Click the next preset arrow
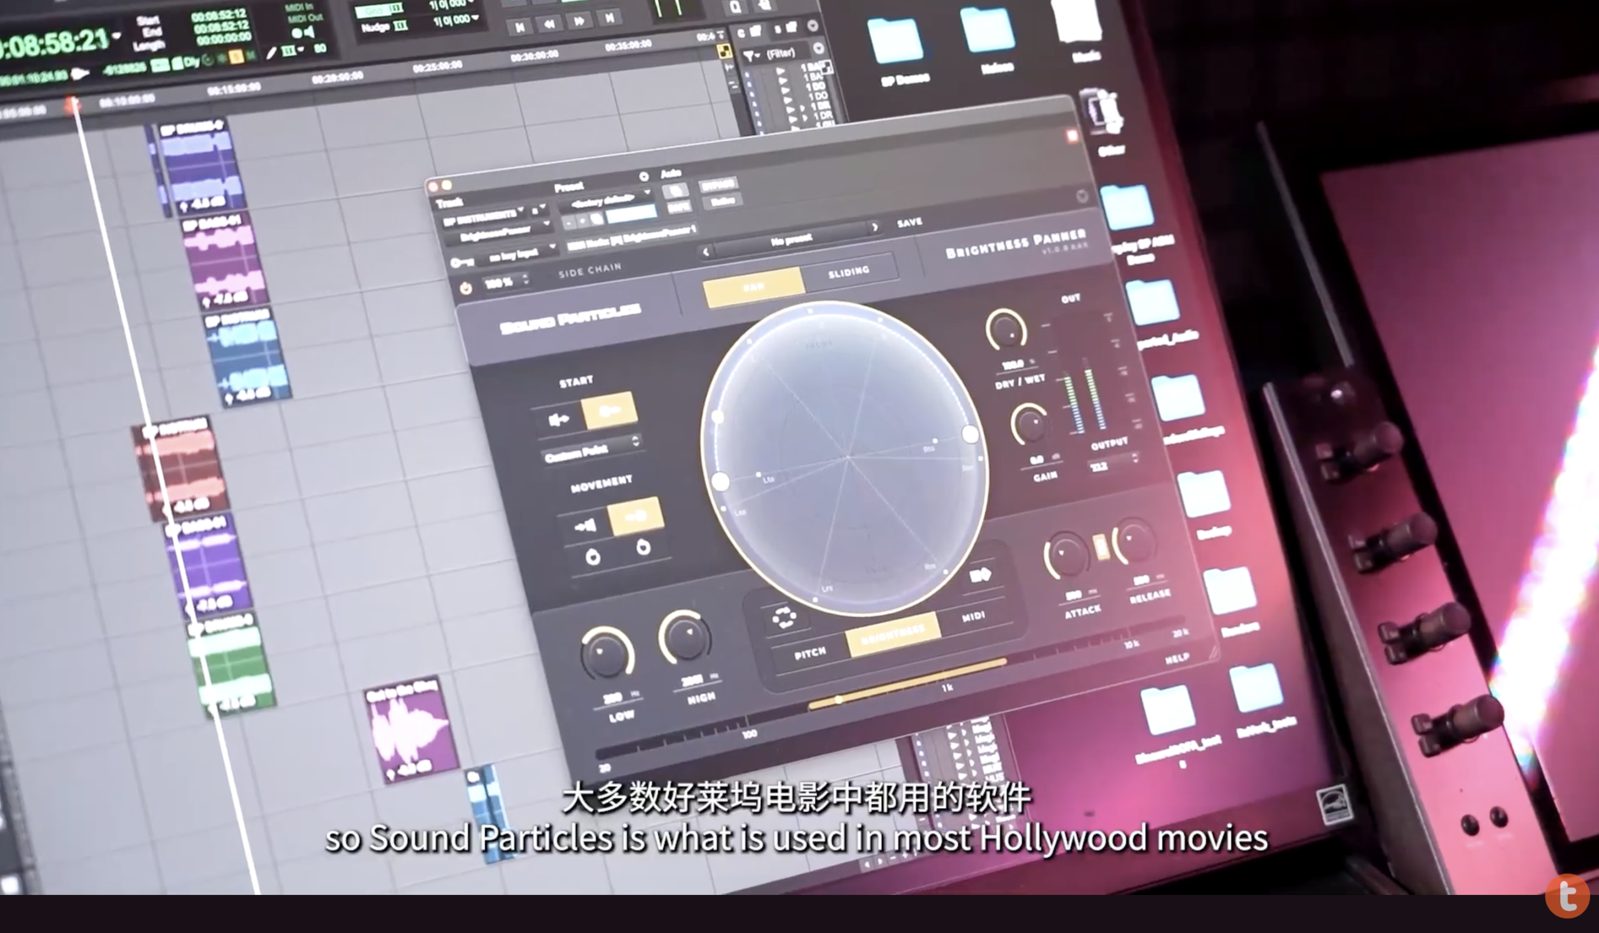Screen dimensions: 1599x933 tap(875, 227)
